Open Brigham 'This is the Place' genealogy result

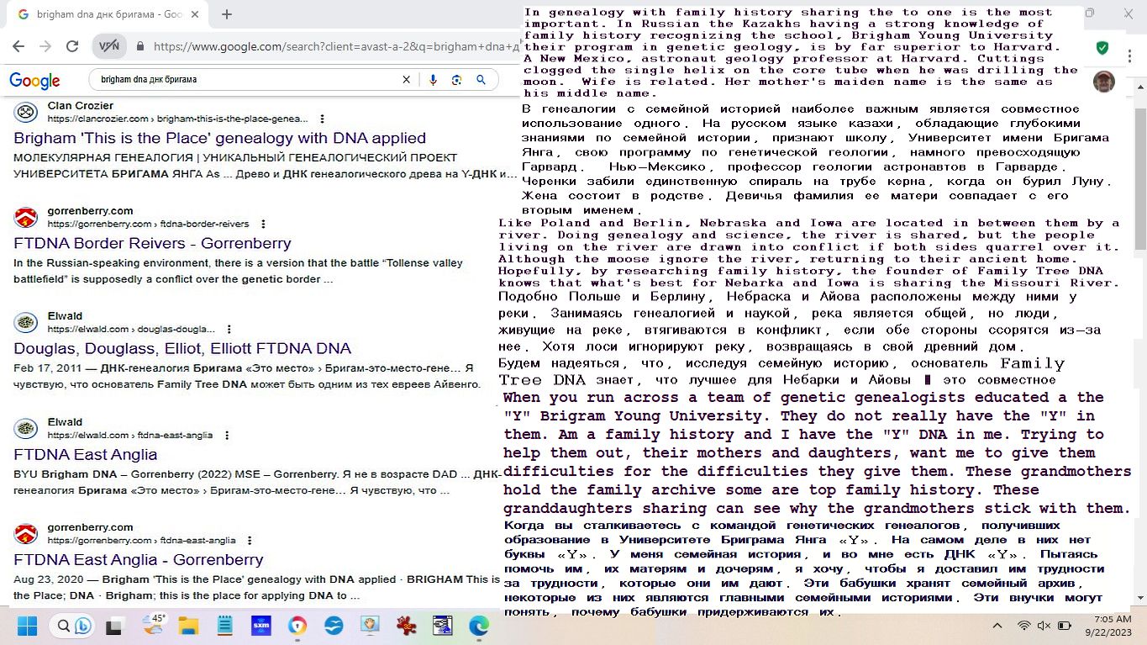point(219,138)
